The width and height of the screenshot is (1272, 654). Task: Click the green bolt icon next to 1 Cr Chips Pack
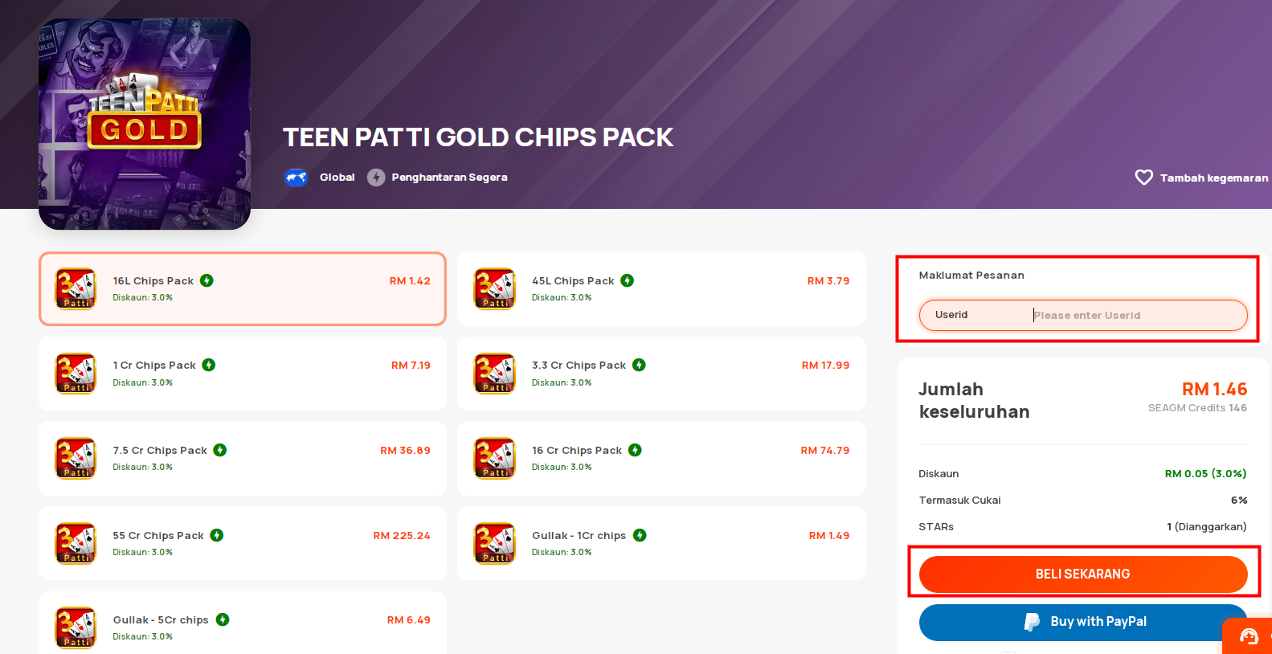(209, 365)
